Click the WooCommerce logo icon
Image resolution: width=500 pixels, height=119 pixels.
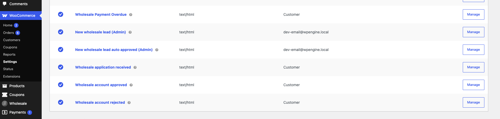(5, 16)
